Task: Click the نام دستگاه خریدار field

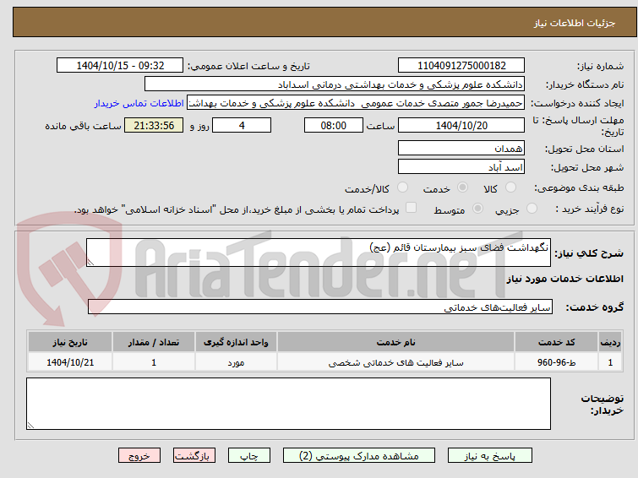Action: point(335,84)
